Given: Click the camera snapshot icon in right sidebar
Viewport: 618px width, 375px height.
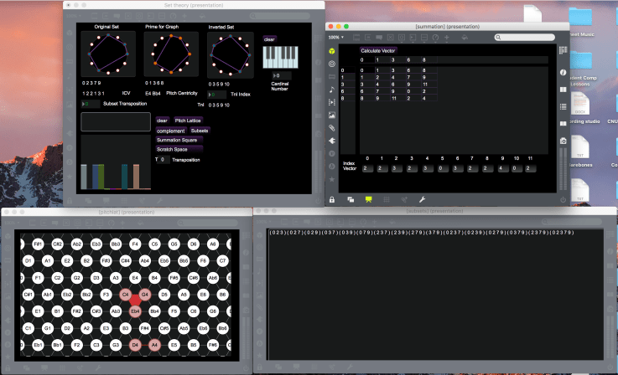Looking at the screenshot, I should [x=563, y=141].
